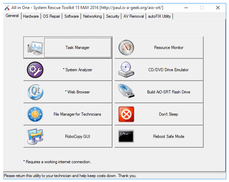Click the status bar technician message
229x182 pixels.
[70, 176]
